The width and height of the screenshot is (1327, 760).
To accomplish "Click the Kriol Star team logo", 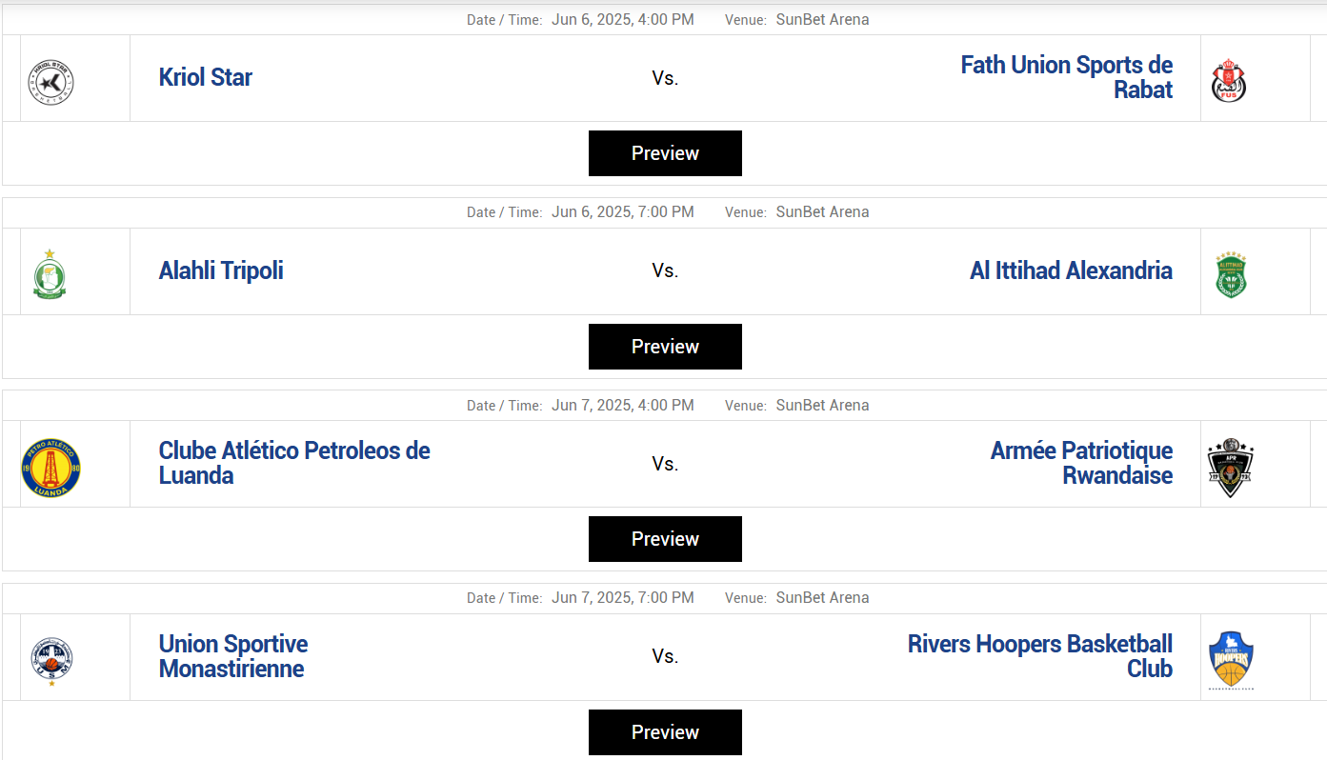I will coord(50,81).
